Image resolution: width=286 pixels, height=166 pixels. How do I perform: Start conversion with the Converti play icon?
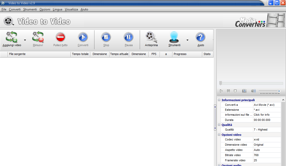pos(83,37)
